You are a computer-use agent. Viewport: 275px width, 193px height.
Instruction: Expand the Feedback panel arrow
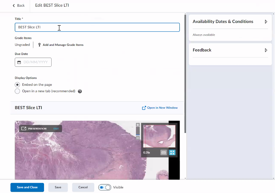point(266,50)
